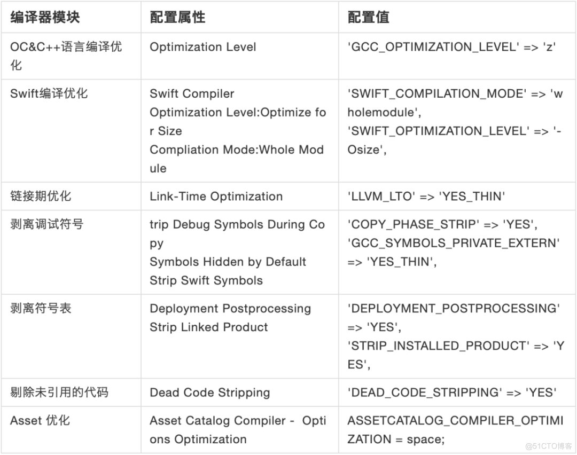Click the 剥离调试符号 row label
577x455 pixels.
47,224
